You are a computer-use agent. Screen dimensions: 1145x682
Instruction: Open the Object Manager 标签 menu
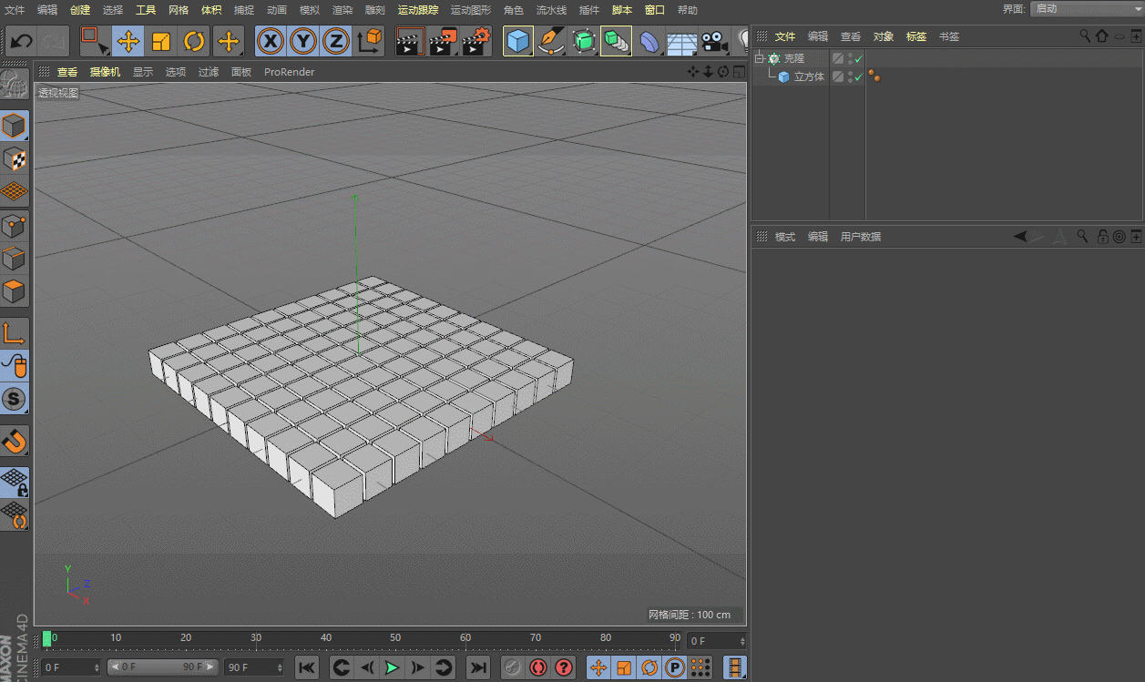click(x=916, y=36)
